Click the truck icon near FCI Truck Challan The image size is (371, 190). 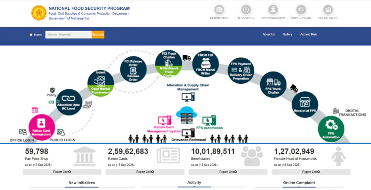click(186, 58)
